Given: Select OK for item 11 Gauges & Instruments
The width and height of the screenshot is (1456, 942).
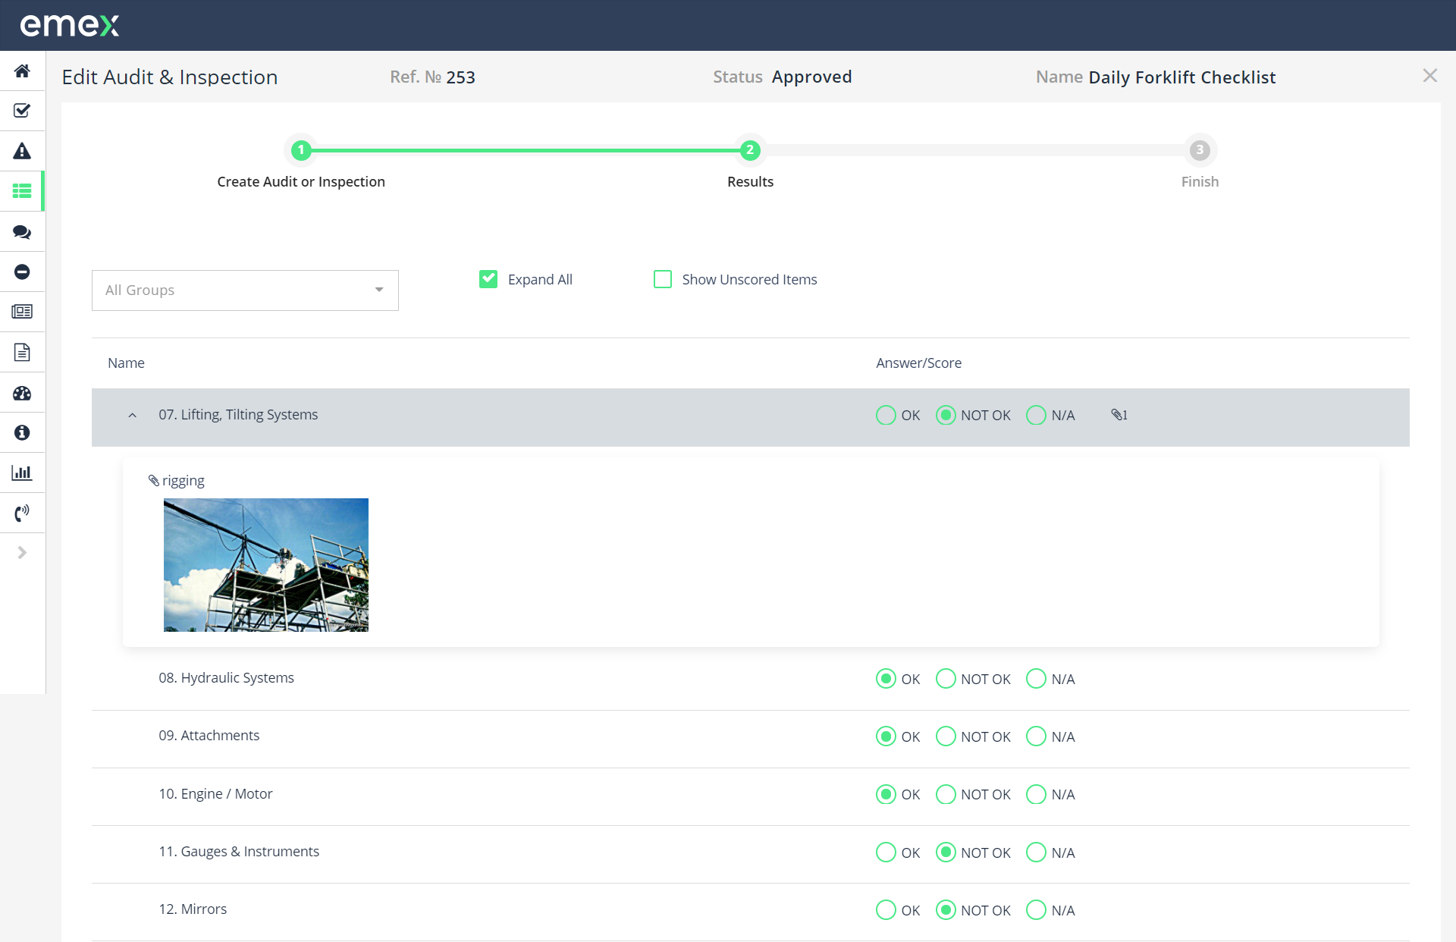Looking at the screenshot, I should click(885, 853).
